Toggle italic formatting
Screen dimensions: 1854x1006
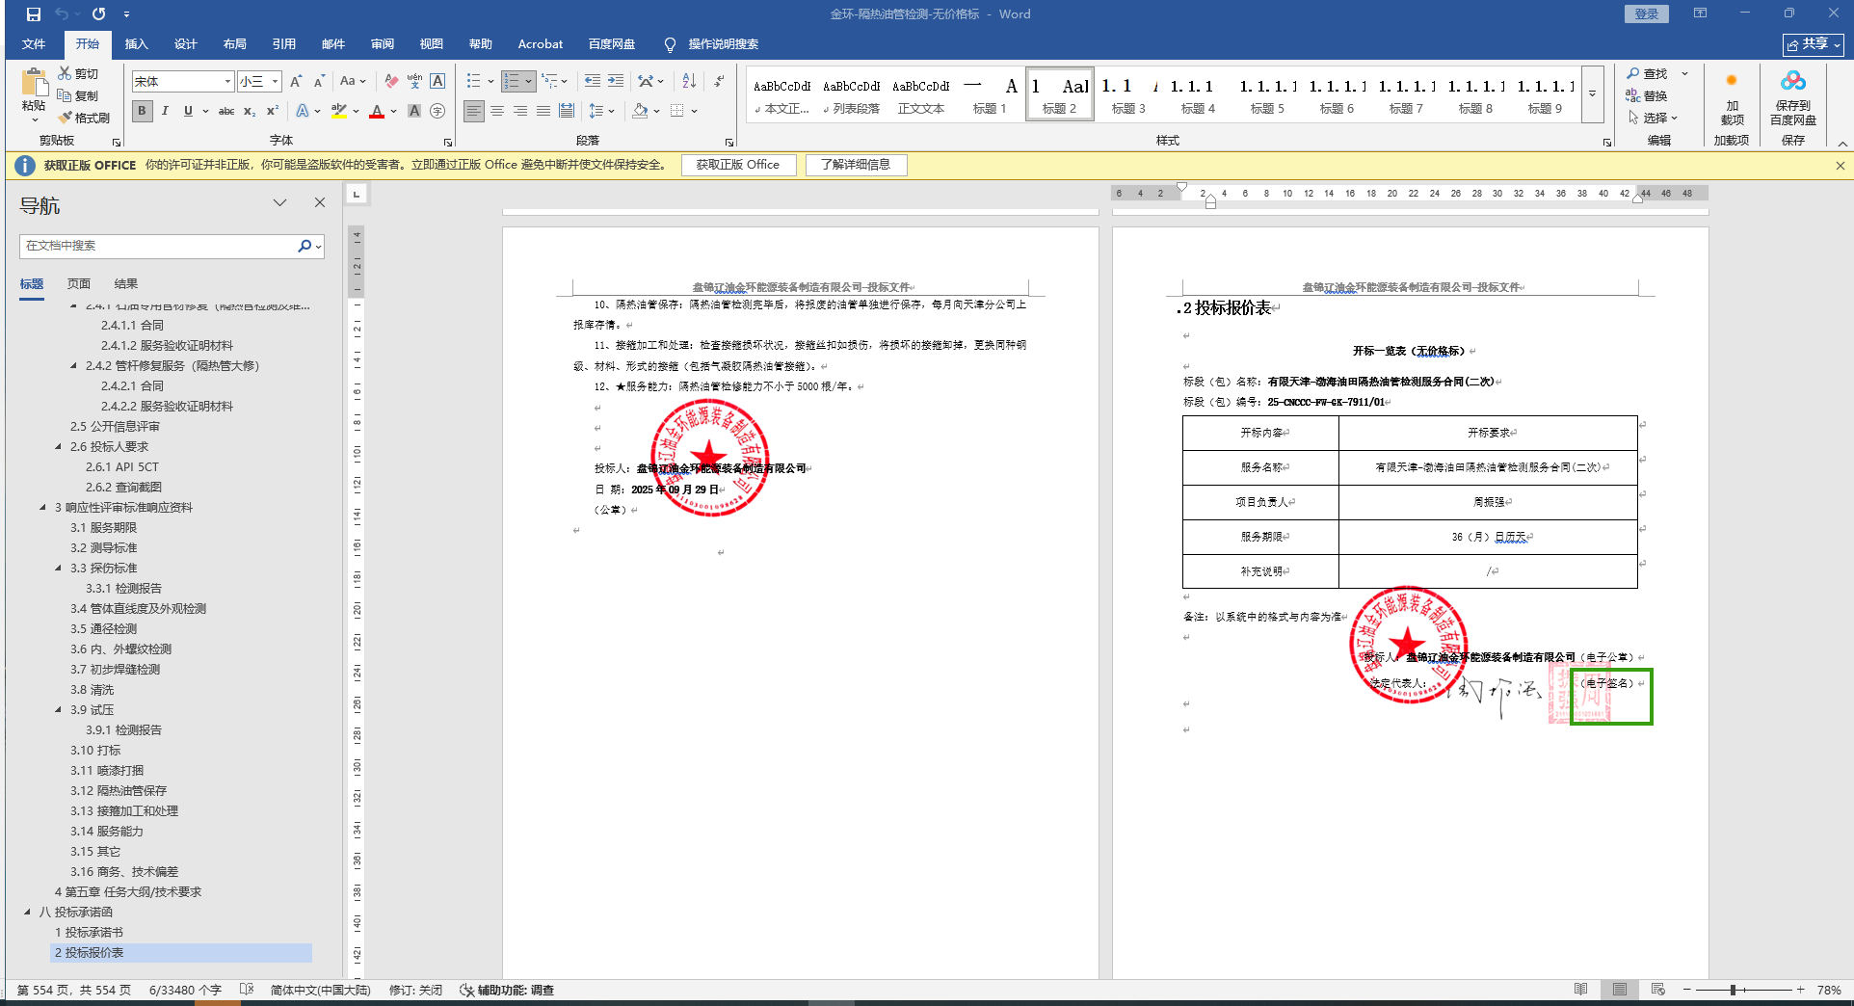point(165,111)
